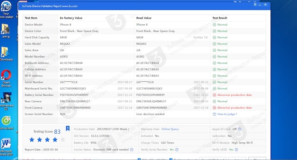Click the ex-factory Mainboard serial 'G2C73650448J3QK3'
The width and height of the screenshot is (297, 160).
tap(73, 89)
